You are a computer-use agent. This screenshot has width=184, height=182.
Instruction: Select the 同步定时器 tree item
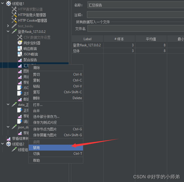click(32, 43)
